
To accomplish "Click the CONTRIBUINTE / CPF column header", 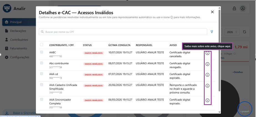I will pyautogui.click(x=62, y=45).
